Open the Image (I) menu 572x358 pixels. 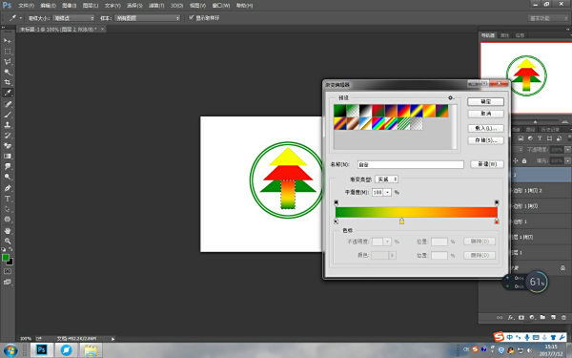click(69, 6)
